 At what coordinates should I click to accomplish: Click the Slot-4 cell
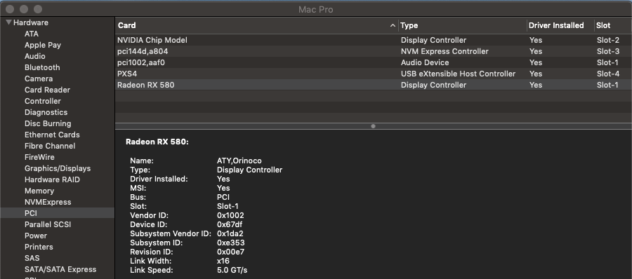(x=608, y=74)
